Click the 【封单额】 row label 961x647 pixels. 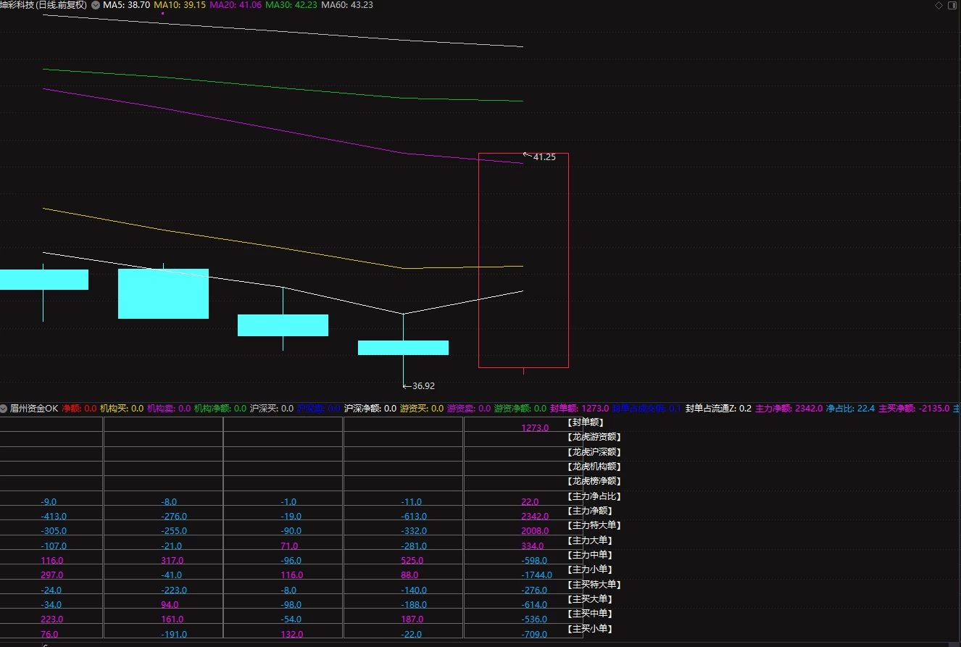pyautogui.click(x=586, y=422)
